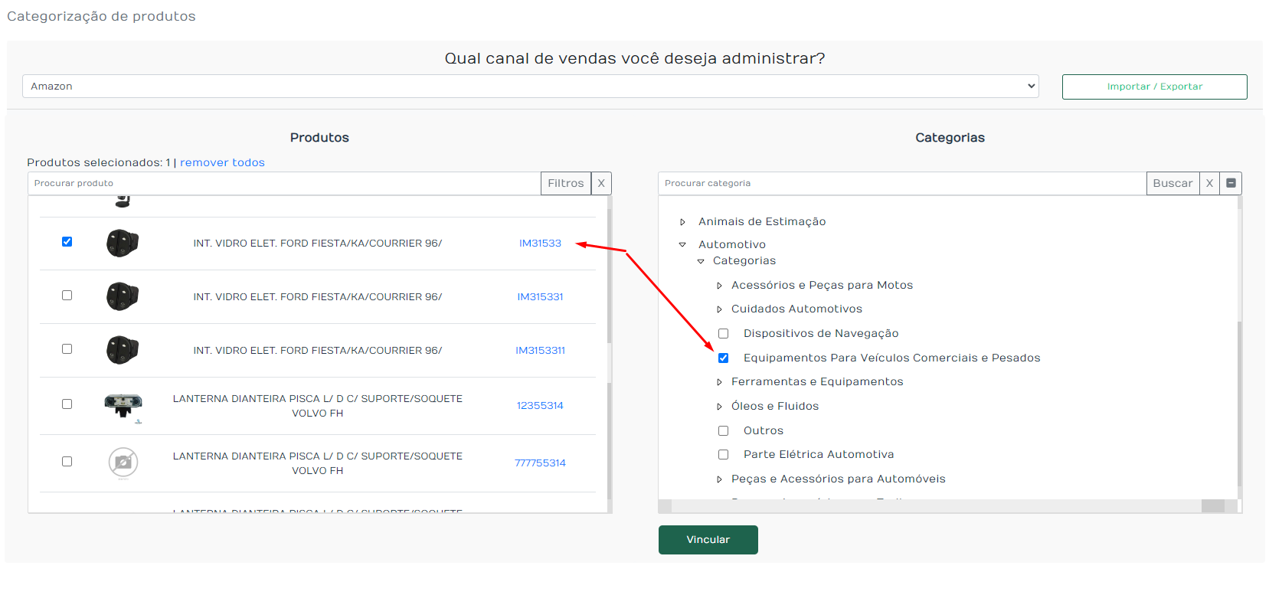Screen dimensions: 1269x605
Task: Clear the category search with X button
Action: [x=1209, y=183]
